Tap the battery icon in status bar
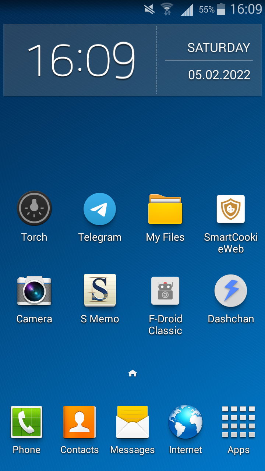The height and width of the screenshot is (471, 265). pyautogui.click(x=221, y=9)
